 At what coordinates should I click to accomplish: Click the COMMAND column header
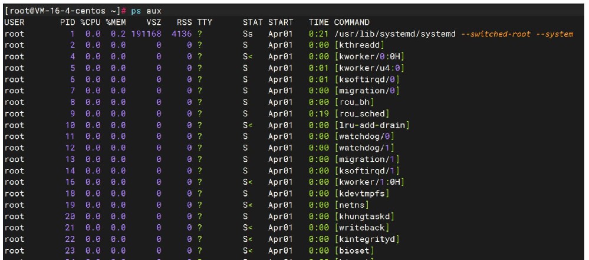coord(351,22)
